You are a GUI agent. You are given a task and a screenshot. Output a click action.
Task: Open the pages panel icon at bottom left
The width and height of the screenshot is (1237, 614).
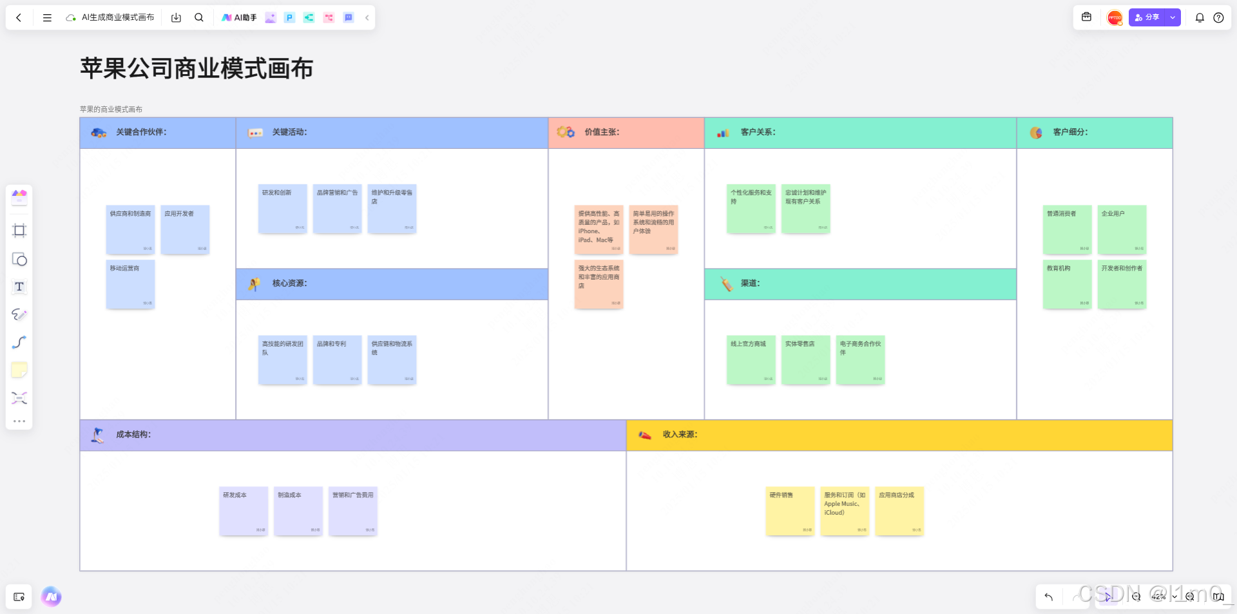[x=19, y=597]
